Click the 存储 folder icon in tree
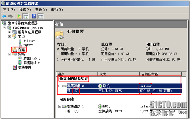 [x=15, y=50]
